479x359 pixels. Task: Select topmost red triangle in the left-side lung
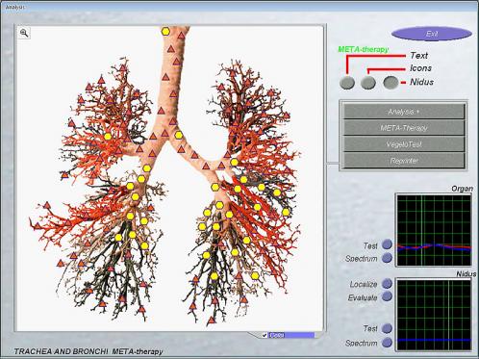[123, 67]
